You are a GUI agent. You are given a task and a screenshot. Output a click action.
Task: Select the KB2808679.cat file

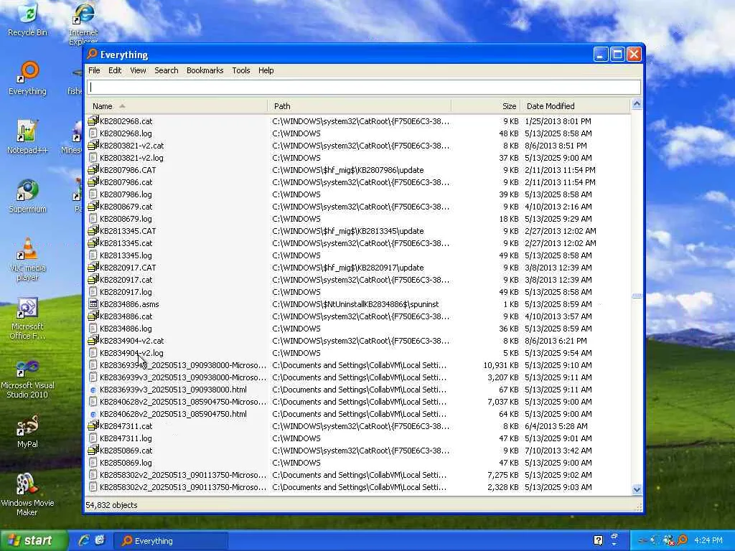(126, 207)
